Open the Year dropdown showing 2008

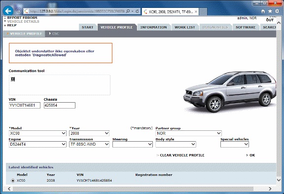point(89,133)
